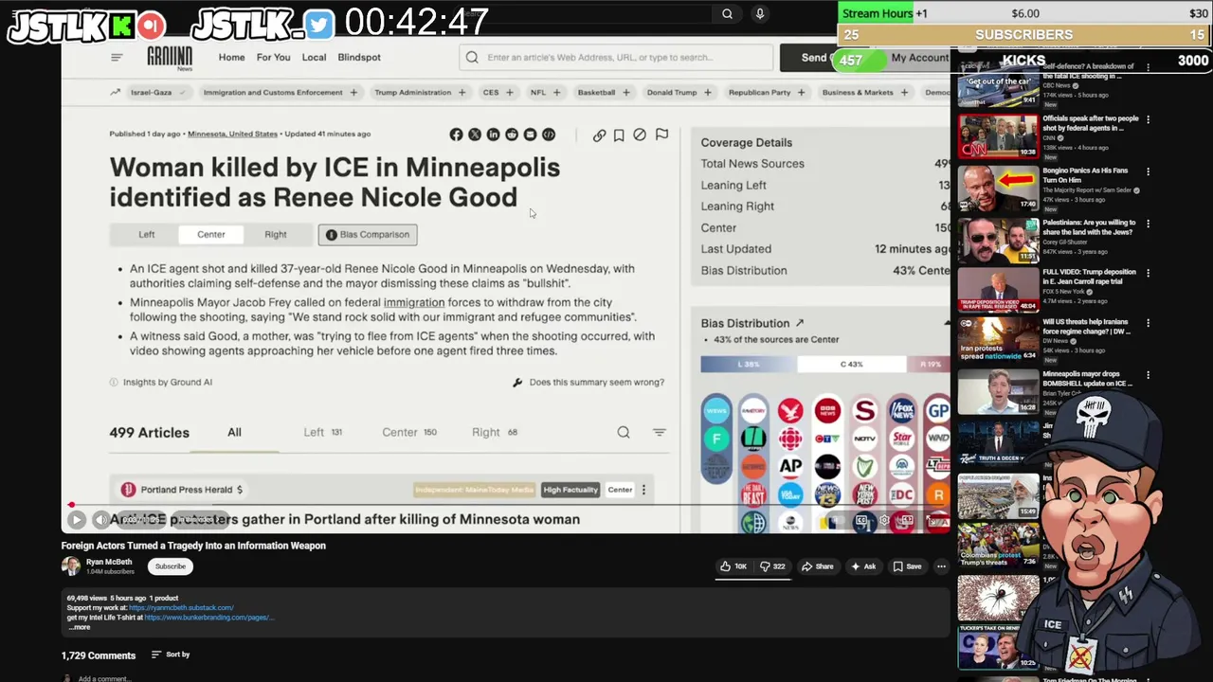The image size is (1213, 682).
Task: Click the BBC News source logo
Action: (827, 410)
